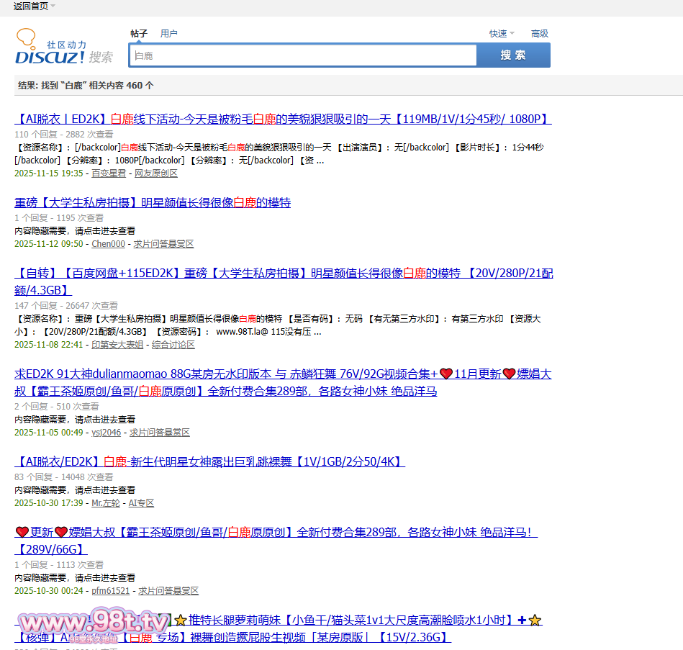Open 求片问答悬赏区 link beside Chen000
This screenshot has width=683, height=650.
[x=163, y=244]
